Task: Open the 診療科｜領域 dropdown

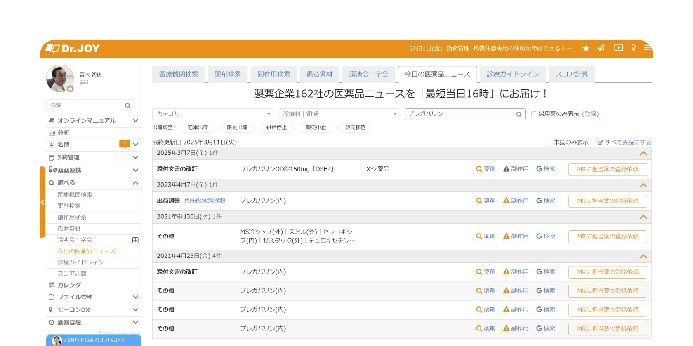Action: (x=339, y=114)
